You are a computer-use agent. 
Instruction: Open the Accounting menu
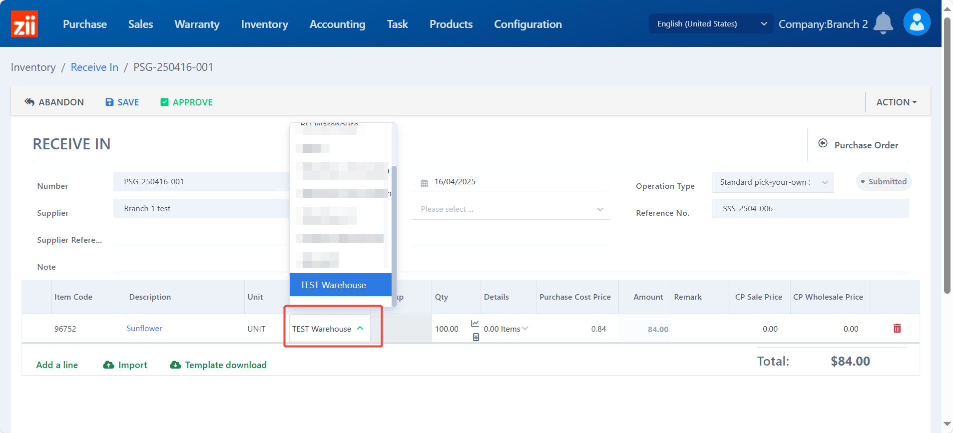(337, 24)
